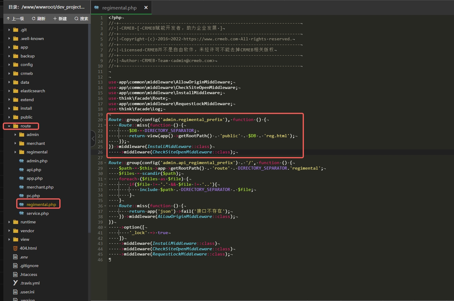Fold Route::miss block at line 36
The image size is (454, 301).
click(x=105, y=206)
